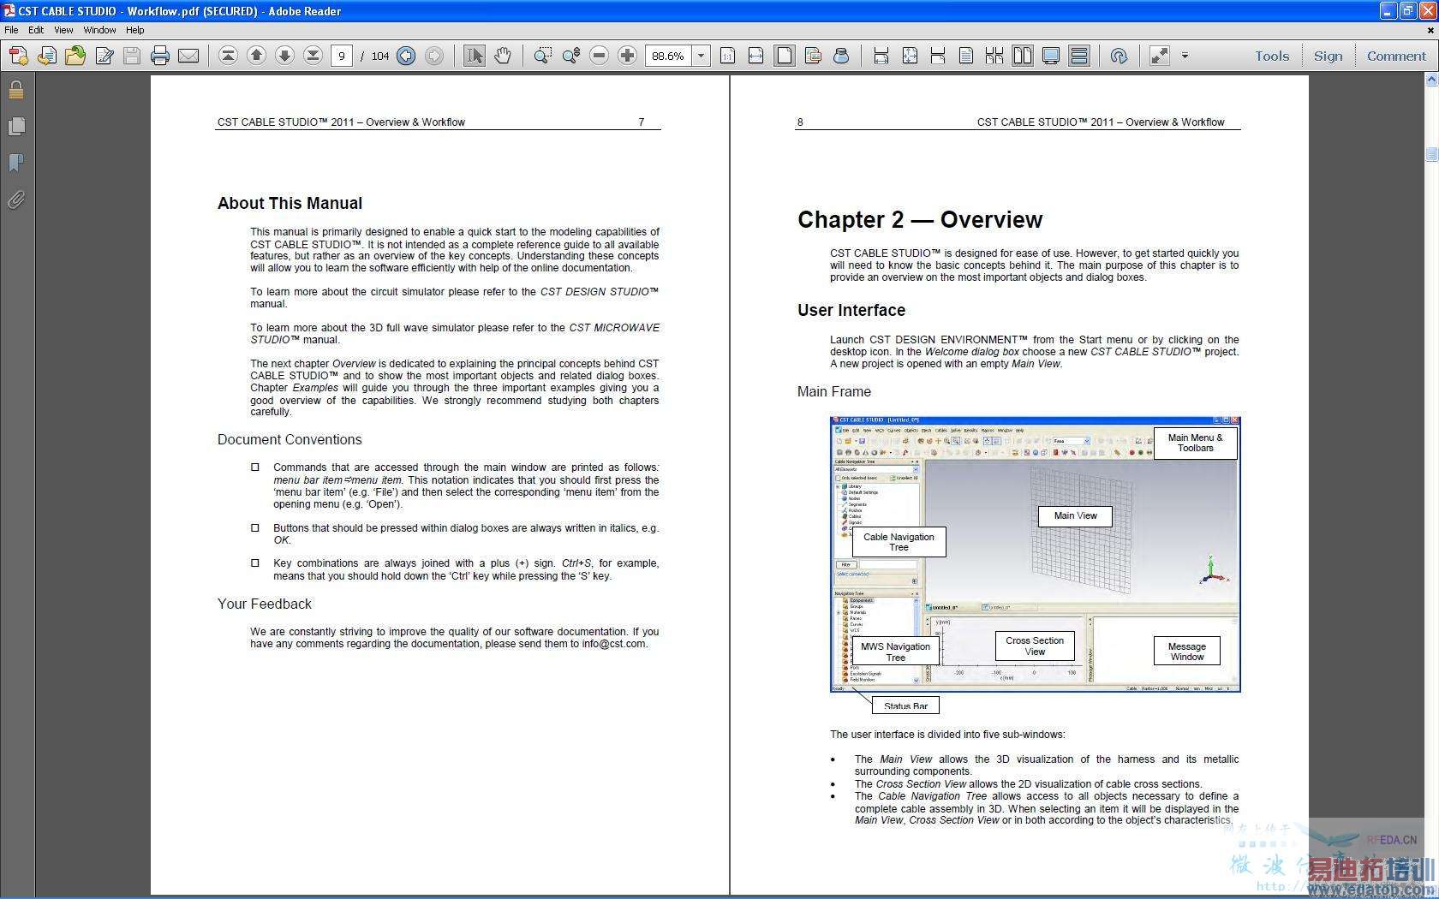Click the Full Screen monitor icon
Screen dimensions: 1439x899
coord(1051,56)
